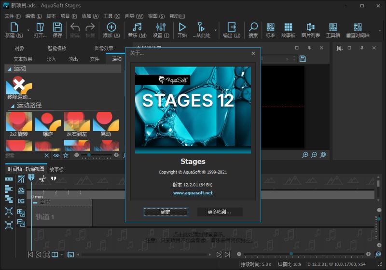The height and width of the screenshot is (270, 386).
Task: Switch to 对象 tab
Action: tap(19, 48)
